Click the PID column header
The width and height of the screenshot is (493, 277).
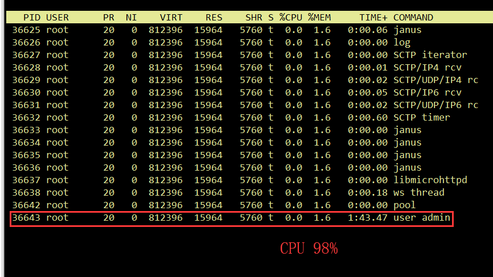31,18
